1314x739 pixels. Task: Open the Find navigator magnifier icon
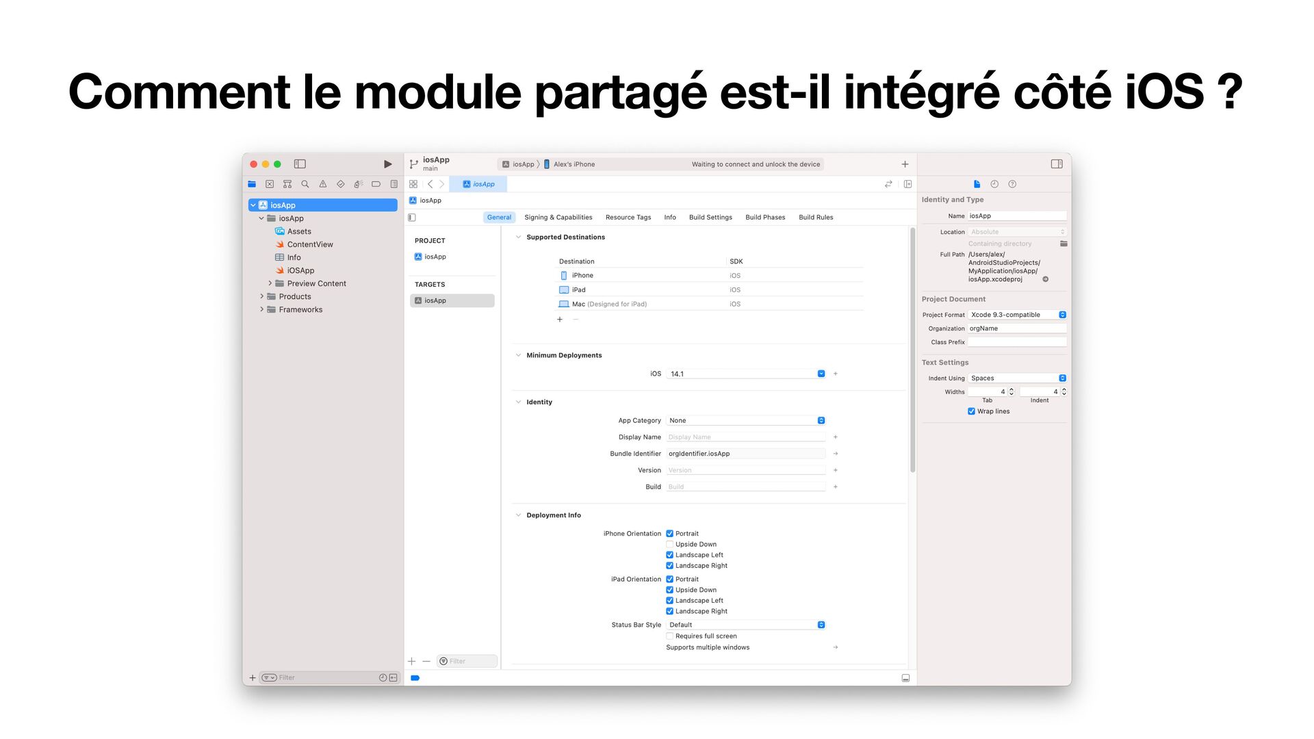point(305,184)
